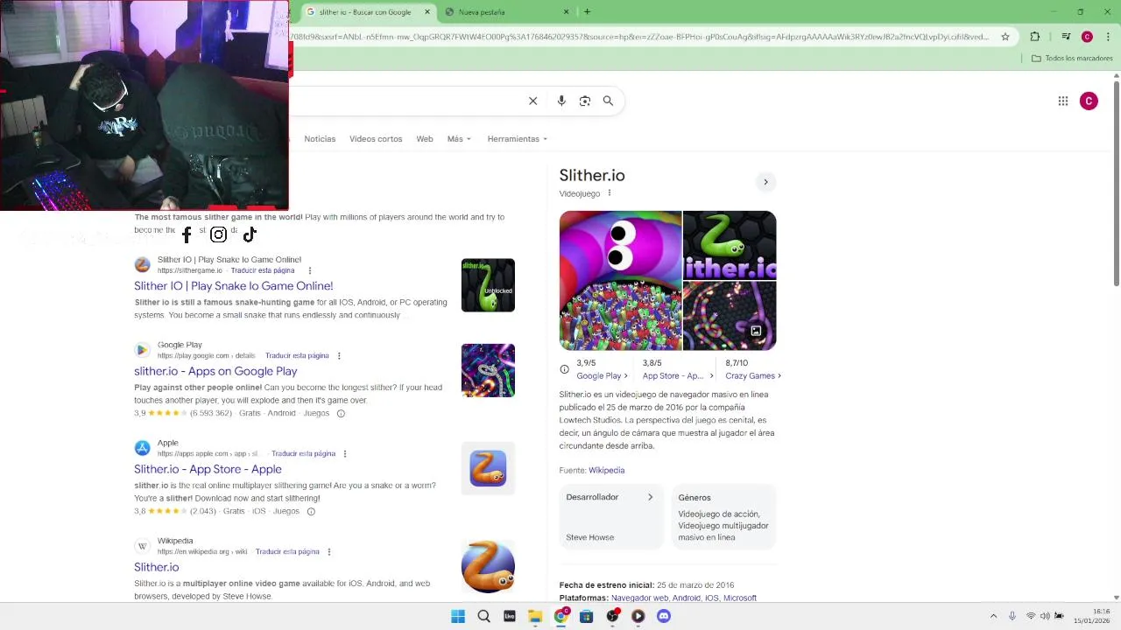The height and width of the screenshot is (630, 1121).
Task: Open the Google apps grid
Action: [1063, 101]
